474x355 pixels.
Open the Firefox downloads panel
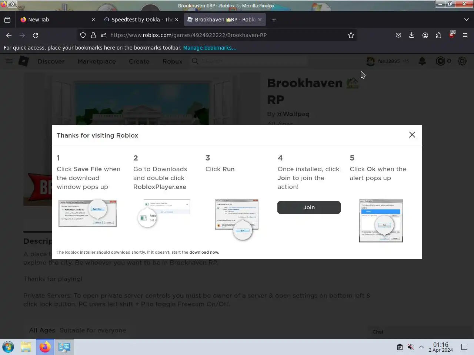[x=411, y=35]
